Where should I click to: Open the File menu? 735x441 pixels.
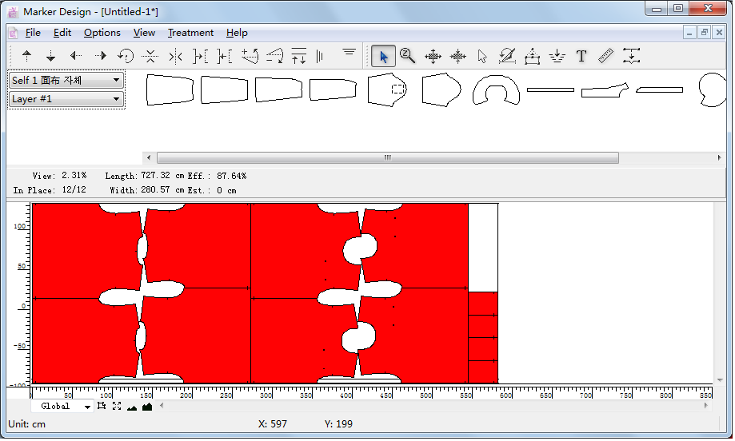point(33,33)
